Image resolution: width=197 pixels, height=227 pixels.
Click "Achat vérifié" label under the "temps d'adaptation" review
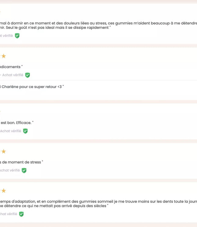(x=9, y=214)
